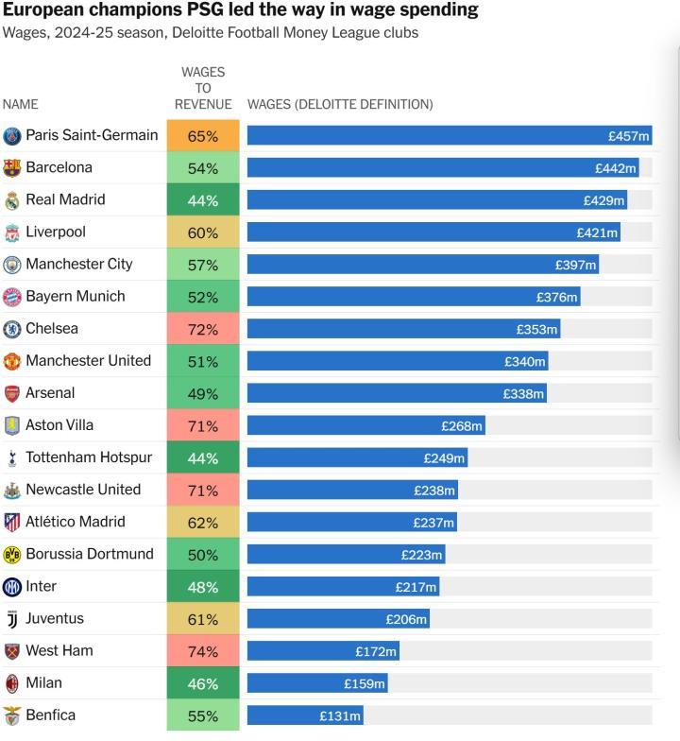Sort by WAGES TO REVENUE column header

click(x=203, y=89)
